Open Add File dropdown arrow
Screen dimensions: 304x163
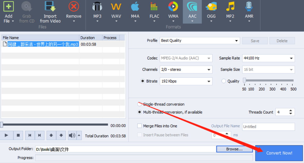coord(13,21)
